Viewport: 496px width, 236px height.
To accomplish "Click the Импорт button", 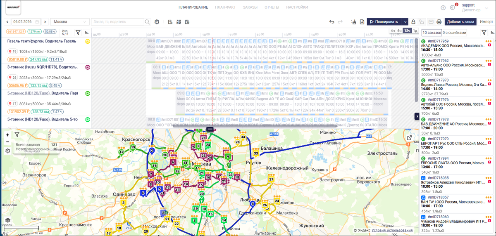I will pyautogui.click(x=486, y=22).
